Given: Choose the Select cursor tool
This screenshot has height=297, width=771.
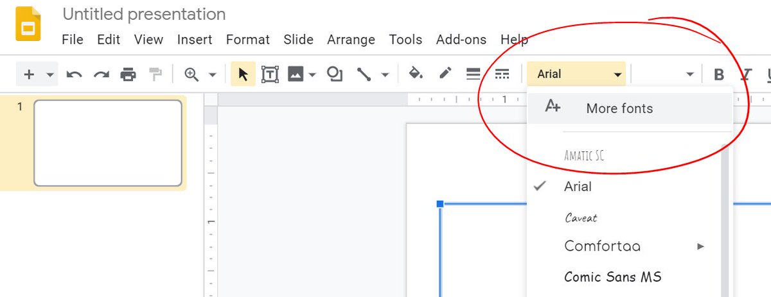Looking at the screenshot, I should (243, 74).
